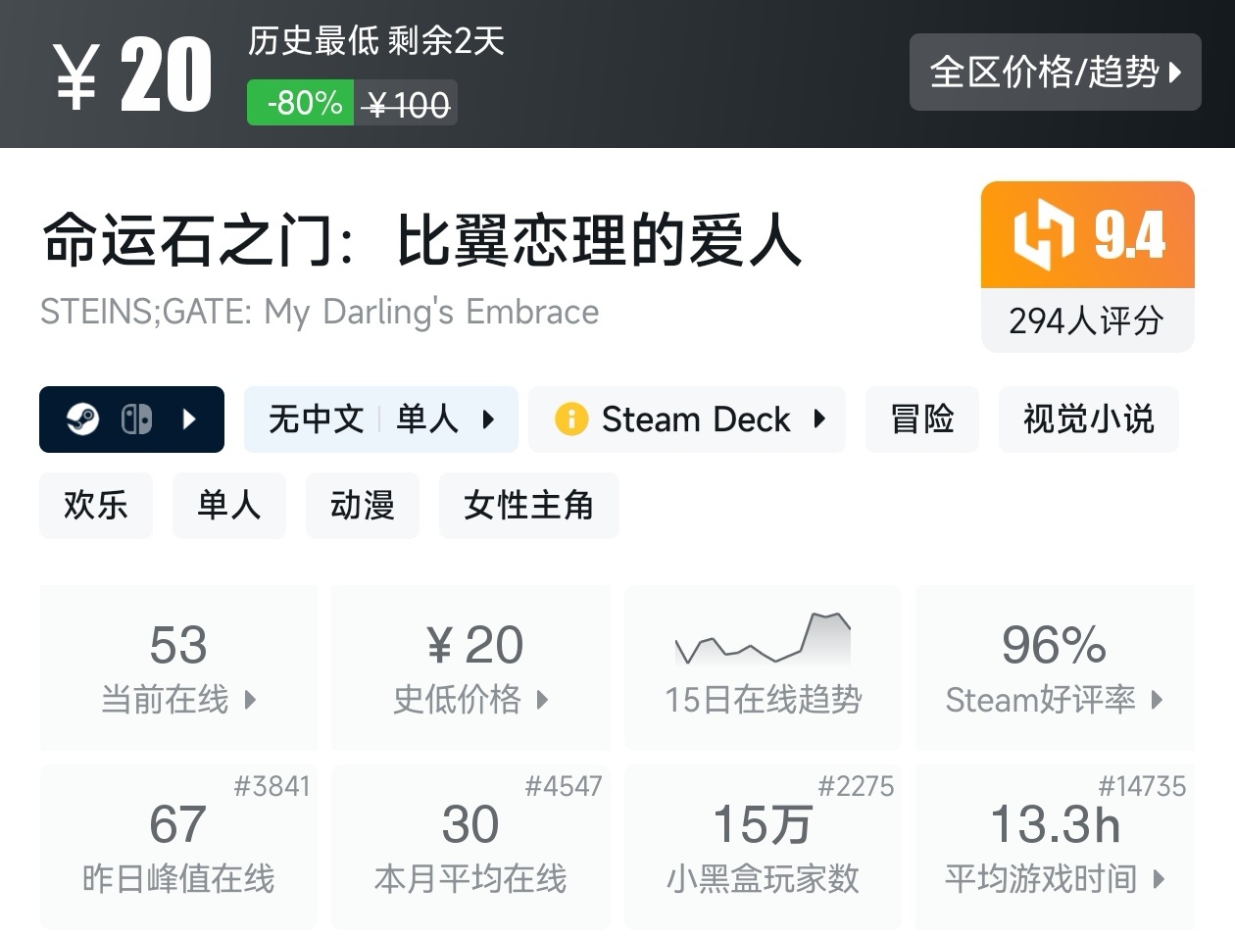Open the 史低价格 lowest price details
Image resolution: width=1235 pixels, height=936 pixels.
[x=470, y=668]
